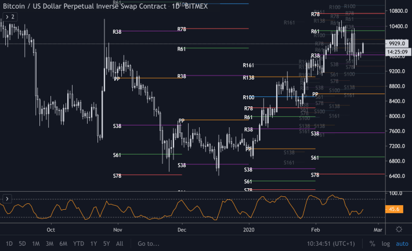Expand the oscillator pane legend chevron
Image resolution: width=412 pixels, height=251 pixels.
7,199
